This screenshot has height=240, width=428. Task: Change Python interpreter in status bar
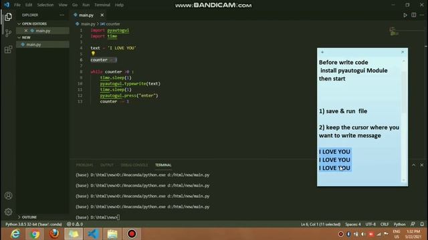[33, 225]
